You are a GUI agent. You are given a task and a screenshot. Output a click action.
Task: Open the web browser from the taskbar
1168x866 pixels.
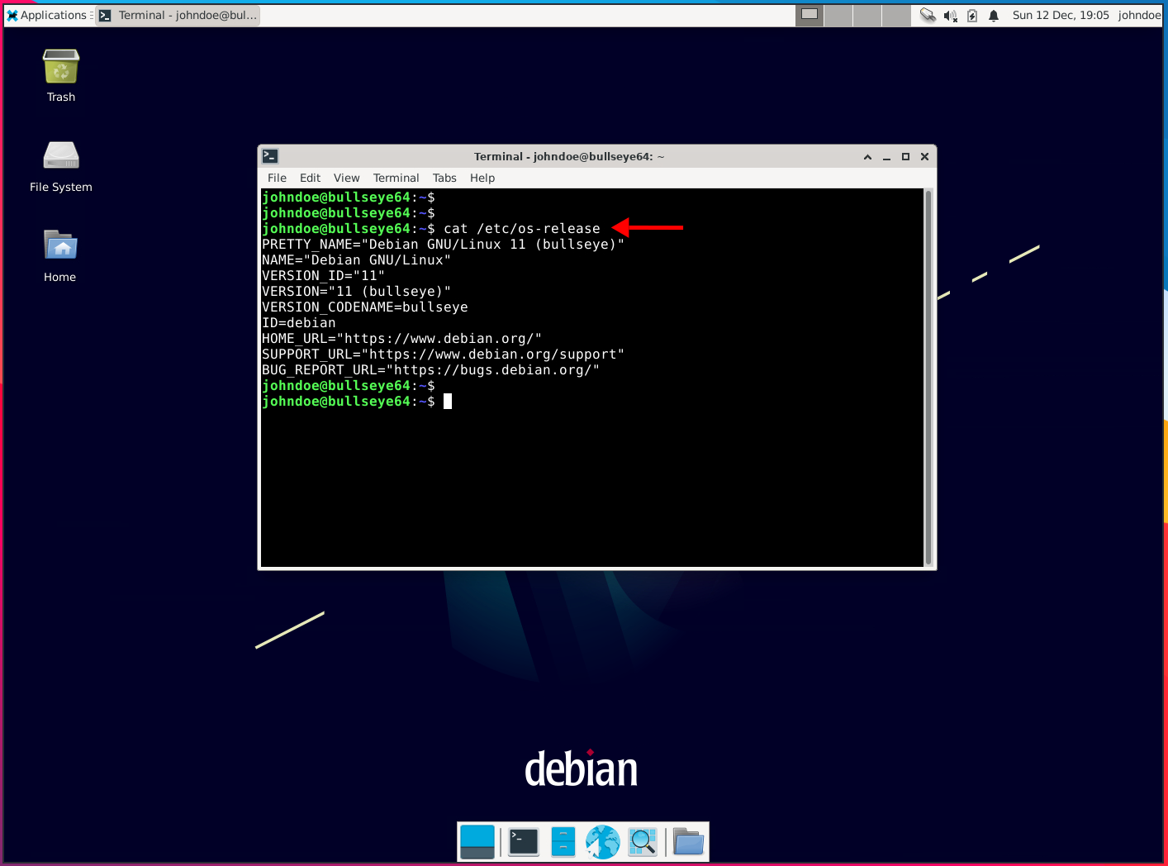coord(602,841)
